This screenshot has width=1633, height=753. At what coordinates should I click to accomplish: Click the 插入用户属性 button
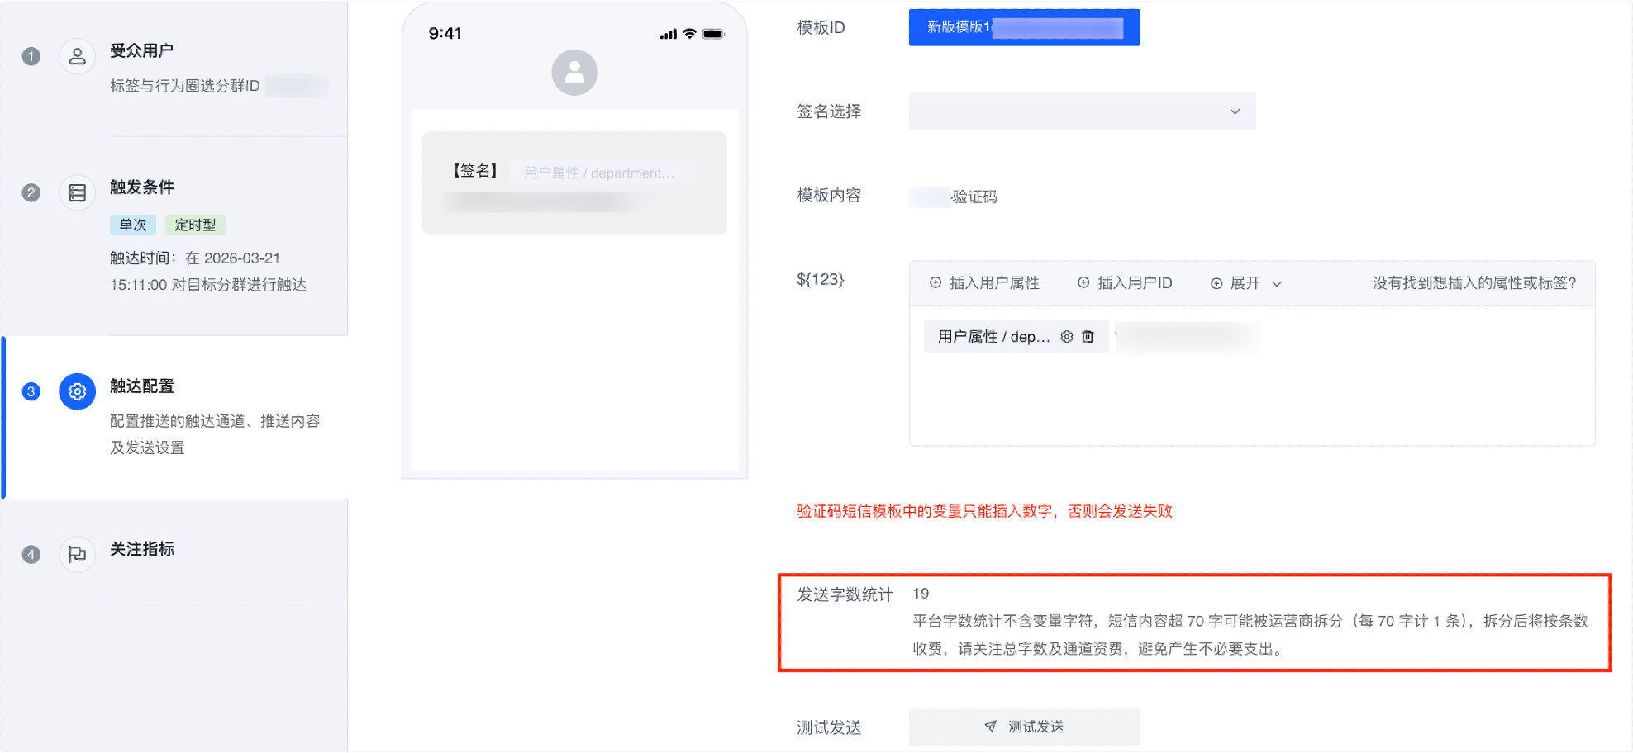(984, 283)
